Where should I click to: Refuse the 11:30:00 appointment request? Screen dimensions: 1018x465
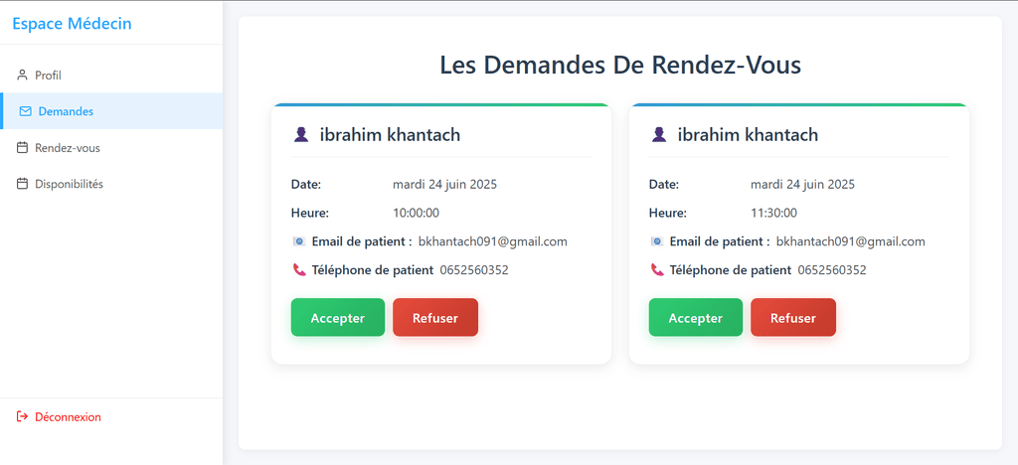(x=793, y=318)
